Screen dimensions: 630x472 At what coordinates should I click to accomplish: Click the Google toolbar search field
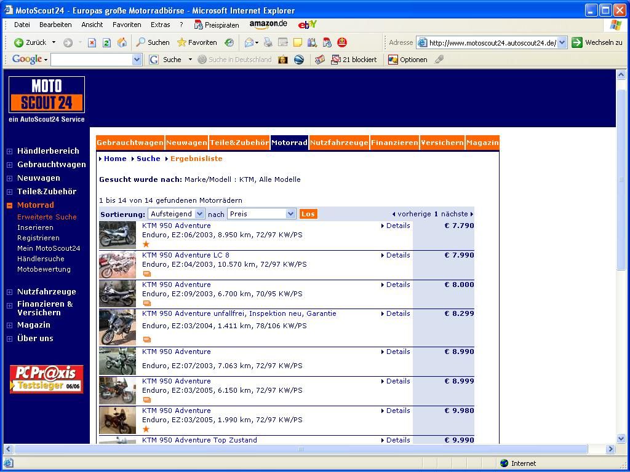pyautogui.click(x=91, y=60)
